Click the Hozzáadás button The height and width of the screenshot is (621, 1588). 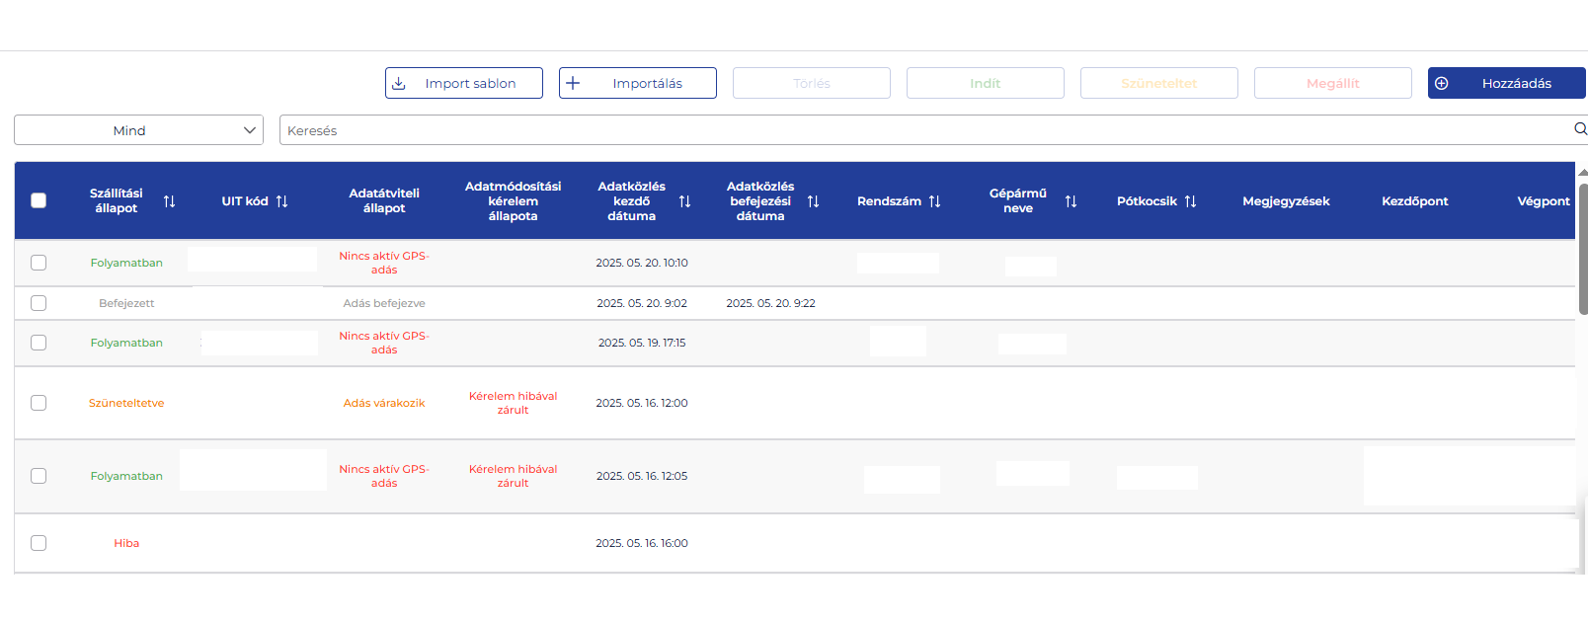click(x=1506, y=83)
